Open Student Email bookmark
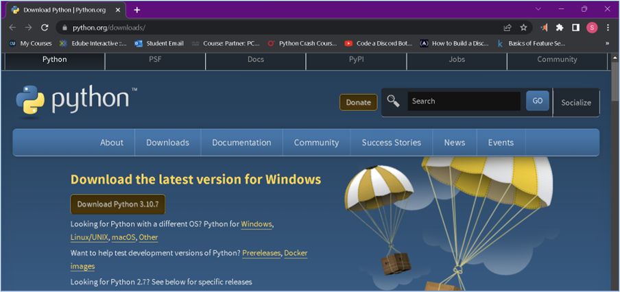 [159, 43]
